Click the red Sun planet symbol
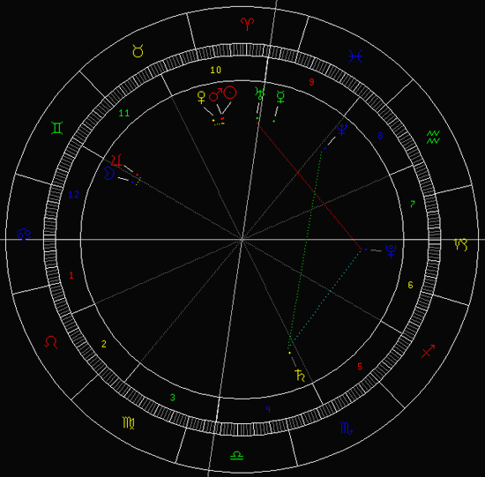The image size is (485, 477). (230, 93)
